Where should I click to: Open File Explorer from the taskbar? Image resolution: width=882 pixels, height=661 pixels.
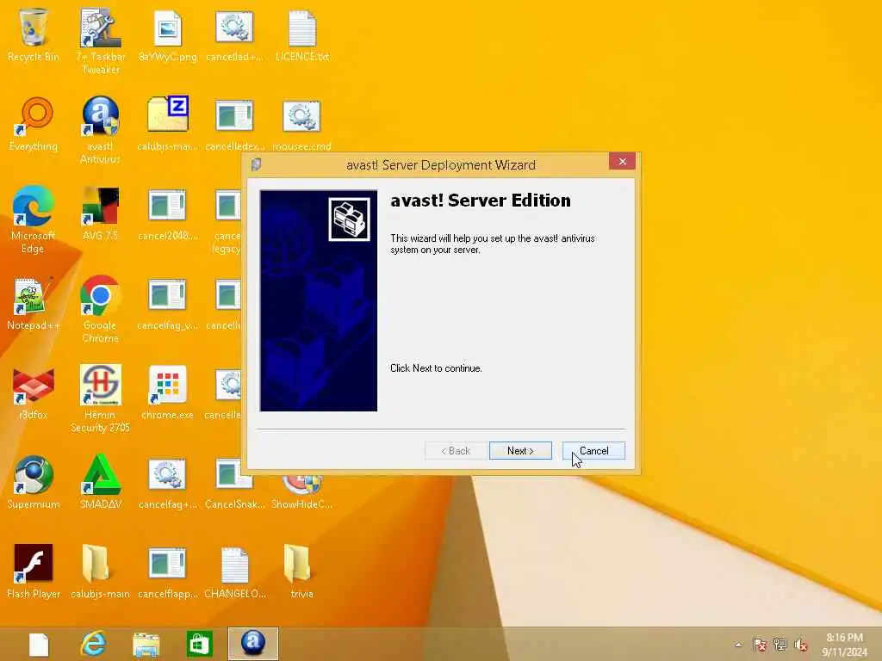(146, 644)
